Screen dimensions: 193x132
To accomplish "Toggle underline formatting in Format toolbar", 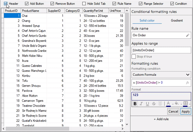I will tap(147, 104).
